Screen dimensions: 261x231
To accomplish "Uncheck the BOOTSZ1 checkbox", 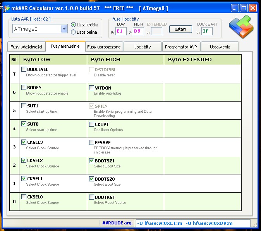I will (x=91, y=161).
